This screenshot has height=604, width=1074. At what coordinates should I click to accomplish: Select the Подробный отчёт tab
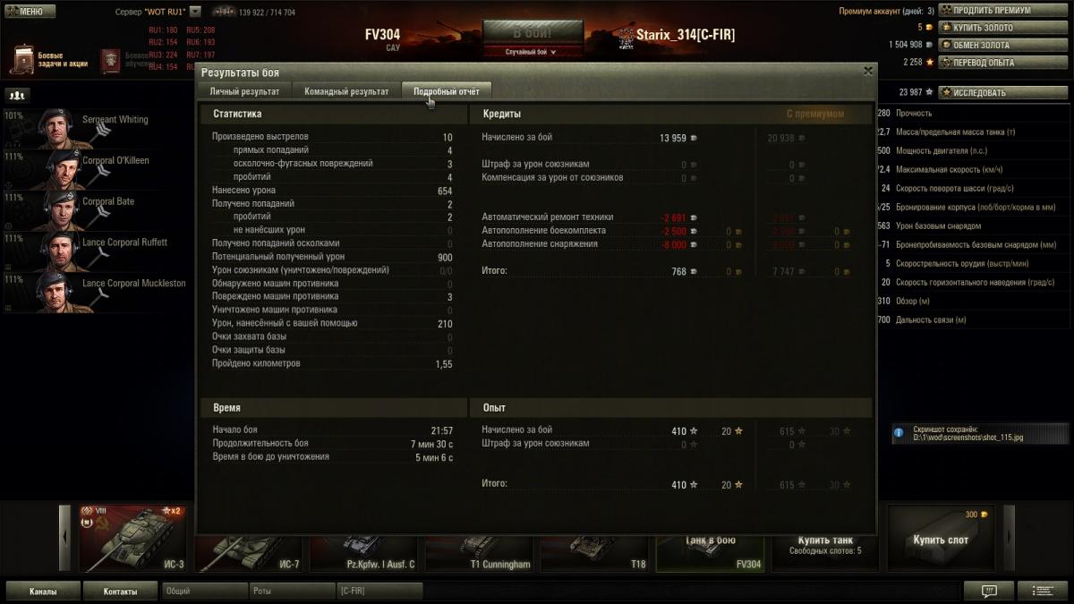click(447, 91)
